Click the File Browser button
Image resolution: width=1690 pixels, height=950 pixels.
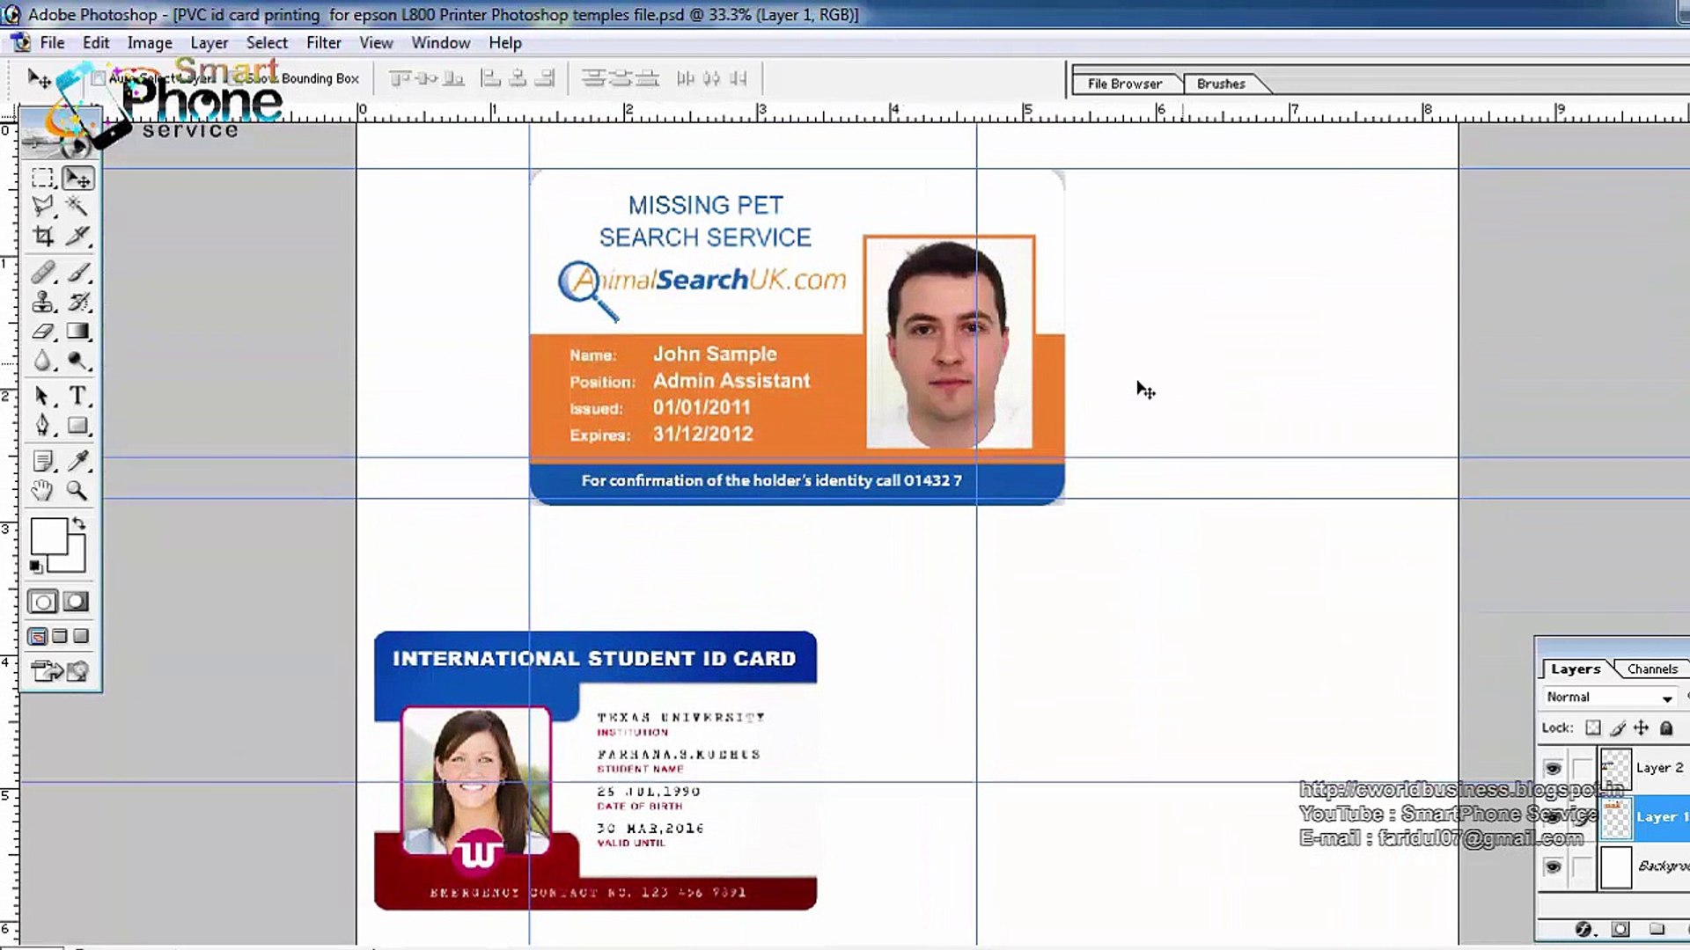pos(1123,84)
